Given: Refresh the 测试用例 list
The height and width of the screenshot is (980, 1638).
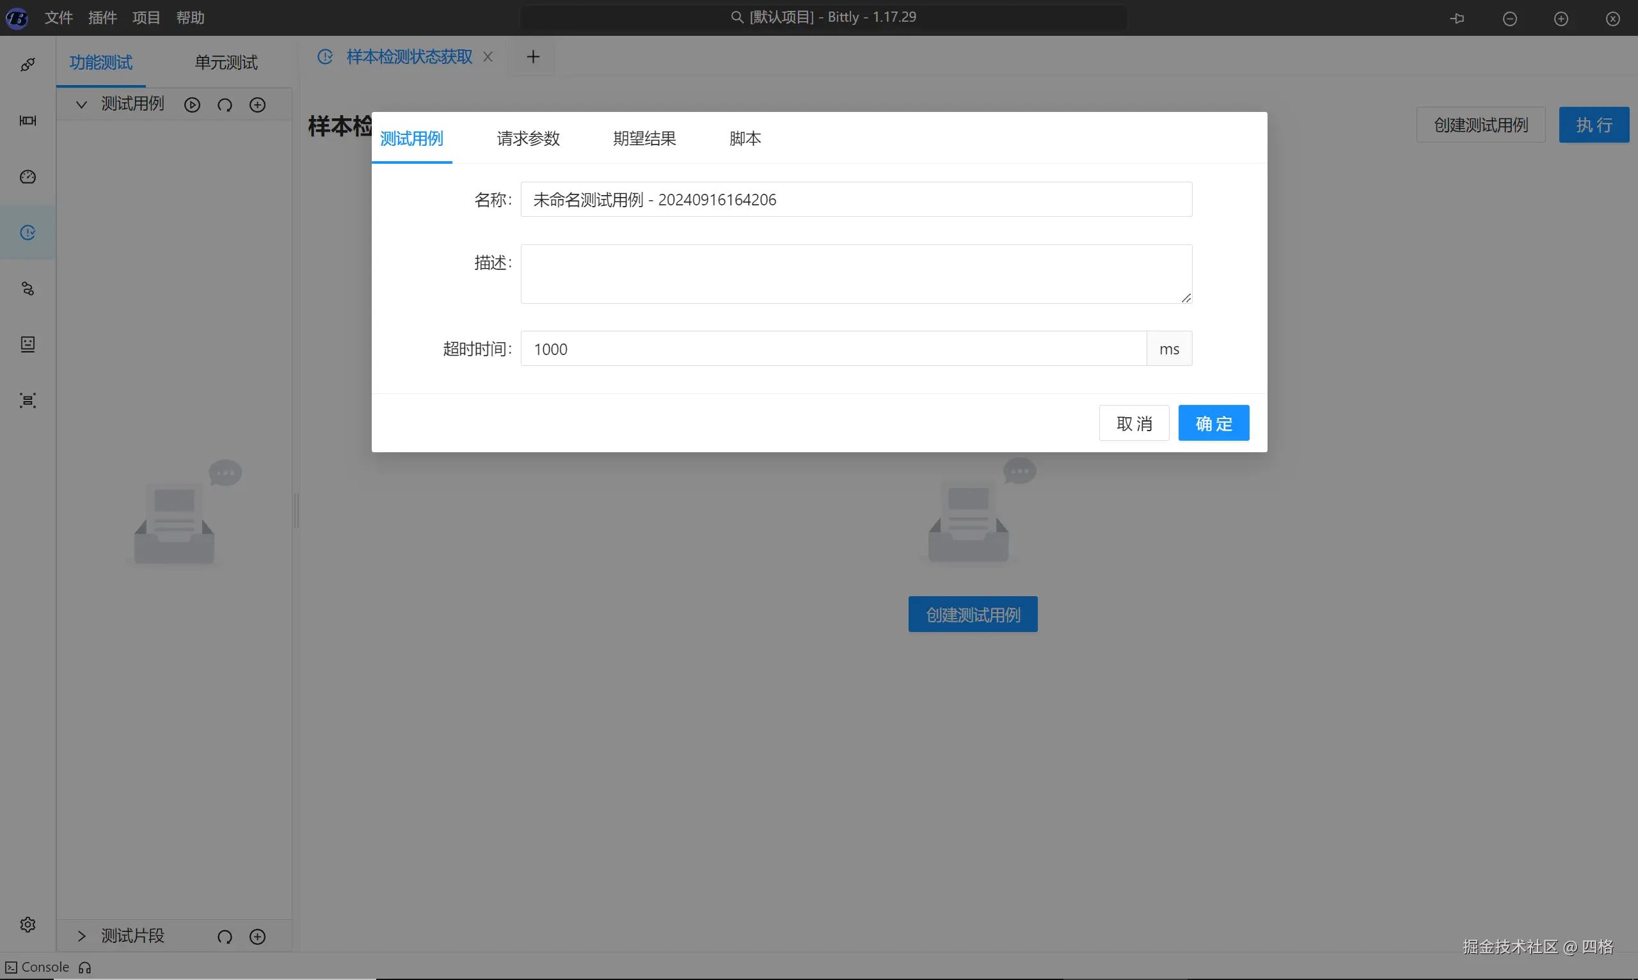Looking at the screenshot, I should pyautogui.click(x=225, y=105).
